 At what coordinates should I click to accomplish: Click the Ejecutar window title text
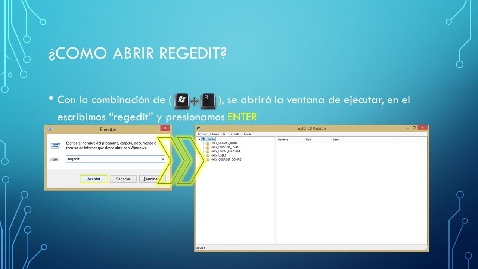108,129
